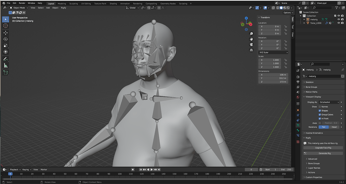Toggle camera view icon in viewport
This screenshot has width=346, height=184.
pyautogui.click(x=251, y=44)
